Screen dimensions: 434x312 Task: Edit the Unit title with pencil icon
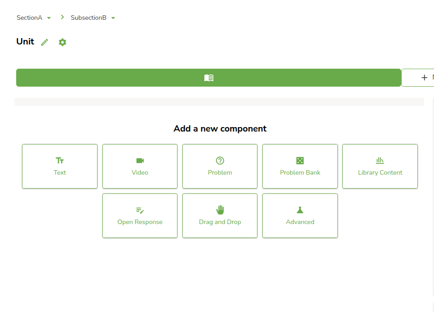44,42
